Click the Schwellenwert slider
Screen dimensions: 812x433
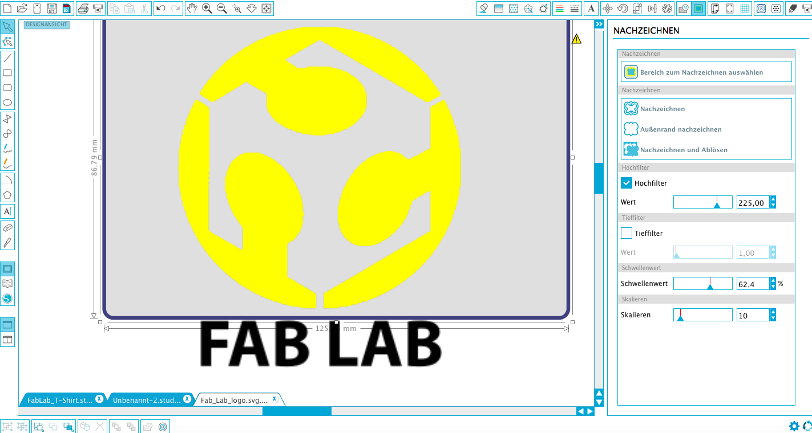[x=702, y=283]
